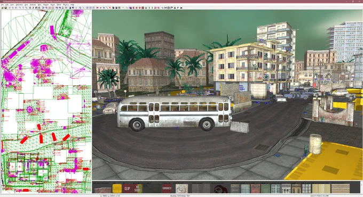Open the File menu
Image resolution: width=363 pixels, height=197 pixels.
coord(2,5)
